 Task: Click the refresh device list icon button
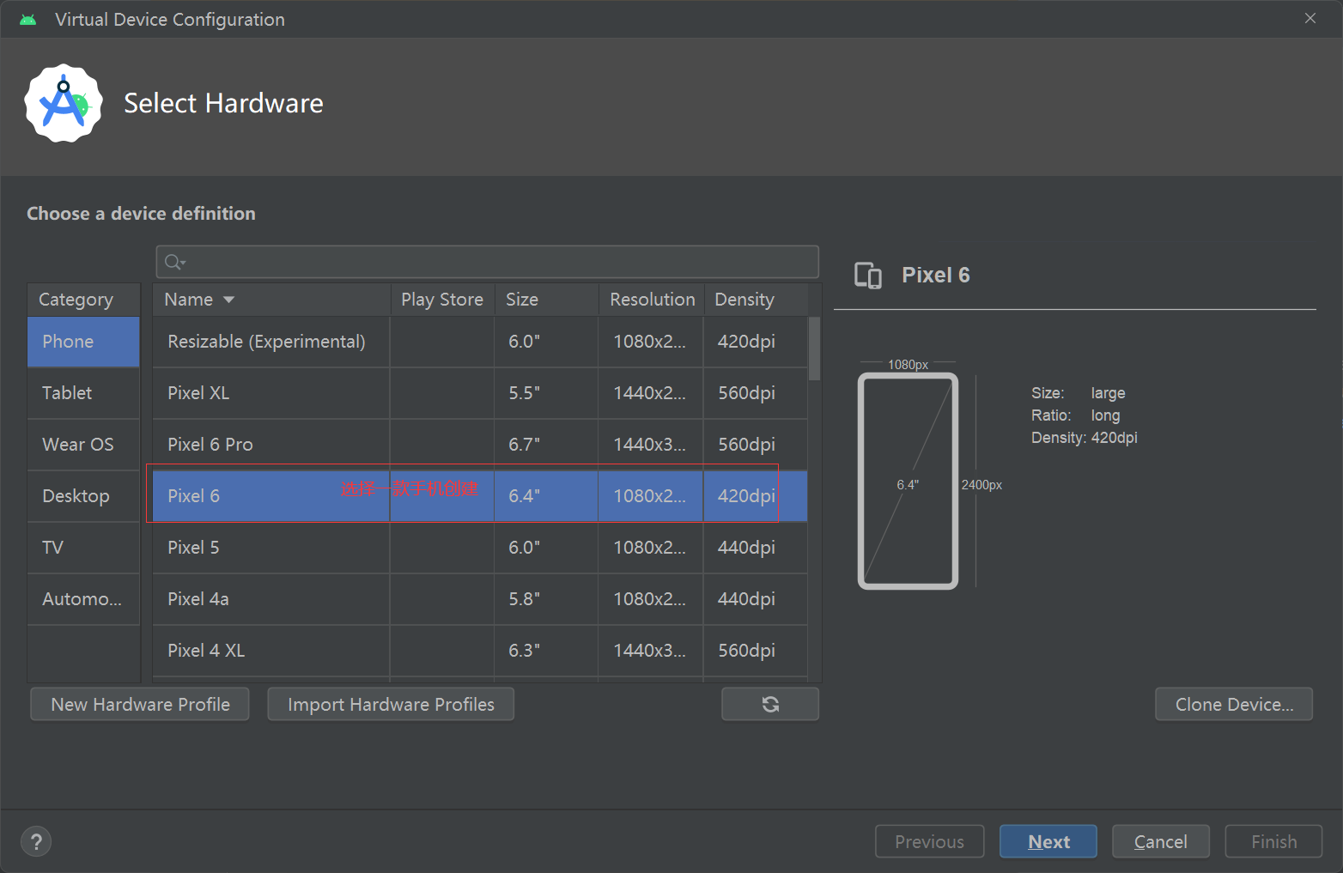click(770, 704)
